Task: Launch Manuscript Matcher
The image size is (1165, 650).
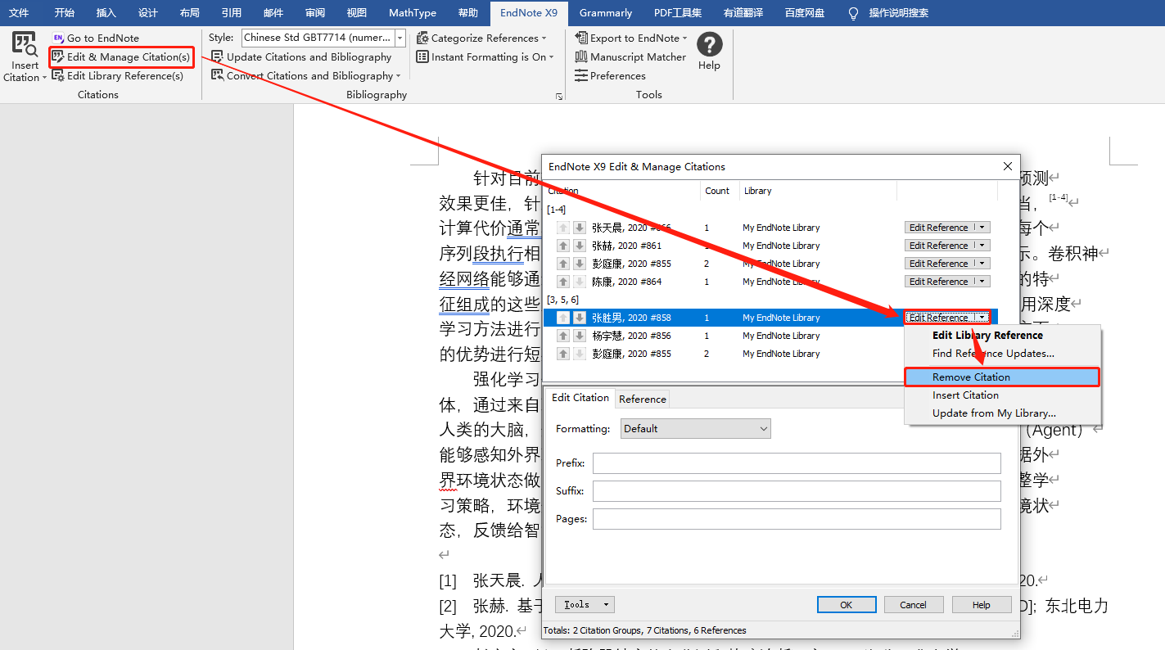Action: (630, 56)
